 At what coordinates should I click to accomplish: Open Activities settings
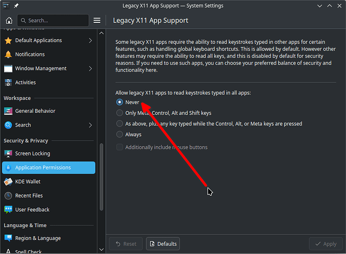click(x=49, y=83)
